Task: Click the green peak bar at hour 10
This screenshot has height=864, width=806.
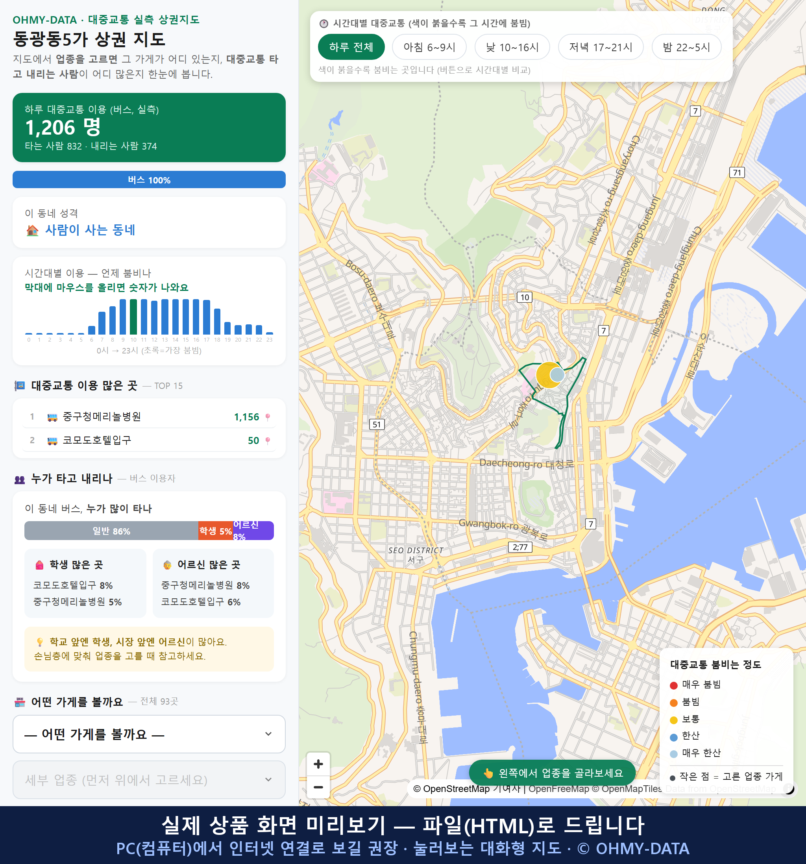Action: point(133,316)
